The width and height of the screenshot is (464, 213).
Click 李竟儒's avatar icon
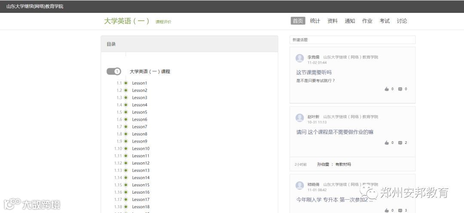coord(300,58)
